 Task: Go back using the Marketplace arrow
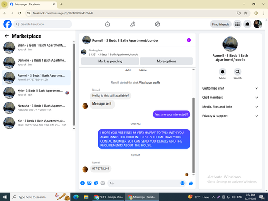coord(6,36)
